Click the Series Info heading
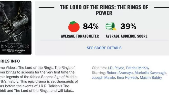Viewport: 169px width, 95px height. pos(10,61)
